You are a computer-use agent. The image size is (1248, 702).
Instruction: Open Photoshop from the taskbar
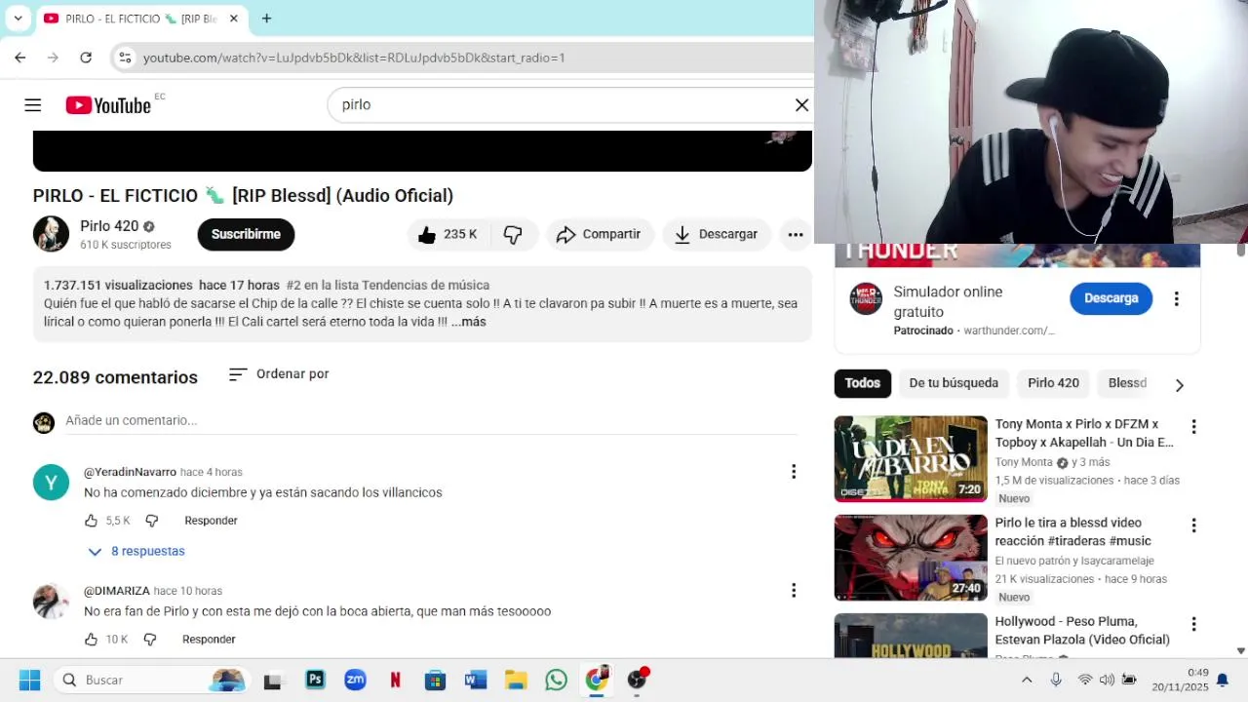[315, 680]
